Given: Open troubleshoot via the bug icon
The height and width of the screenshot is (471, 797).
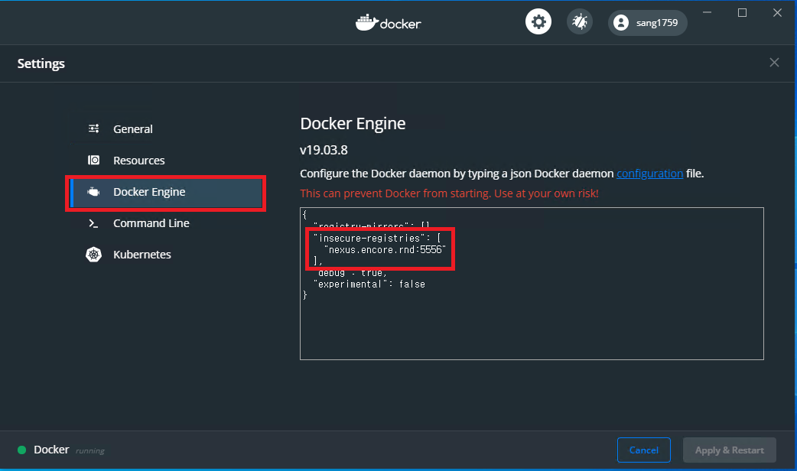Looking at the screenshot, I should pyautogui.click(x=580, y=22).
